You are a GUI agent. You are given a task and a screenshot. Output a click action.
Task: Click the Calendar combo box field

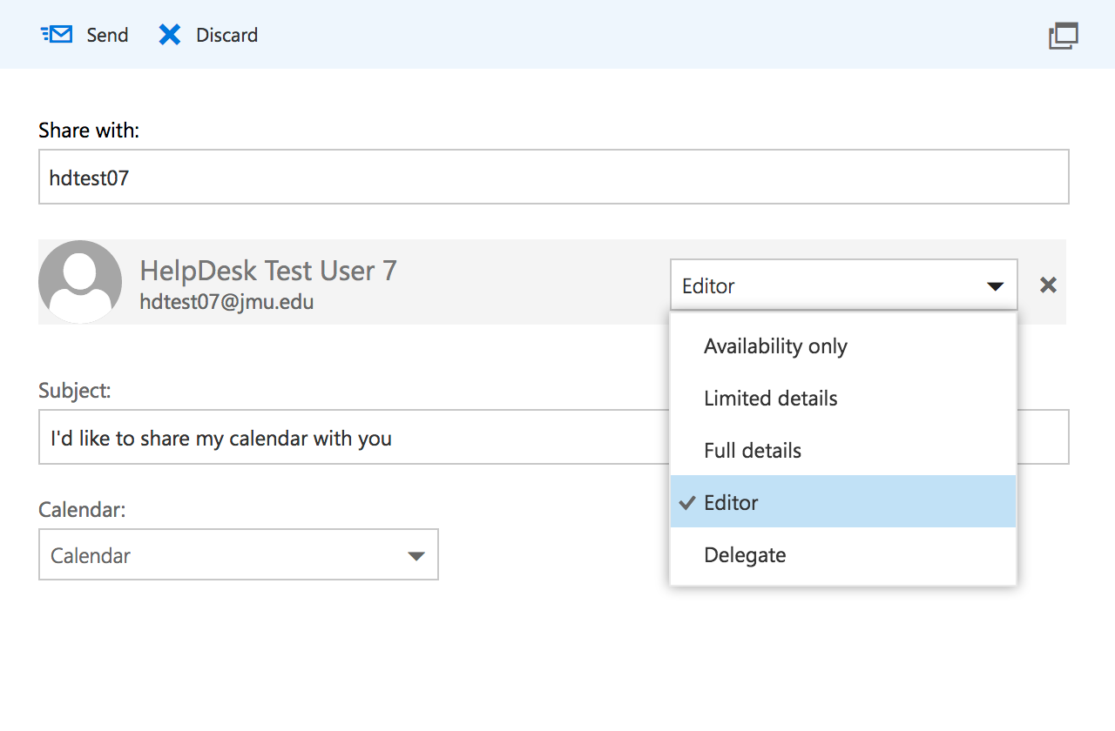pos(218,554)
